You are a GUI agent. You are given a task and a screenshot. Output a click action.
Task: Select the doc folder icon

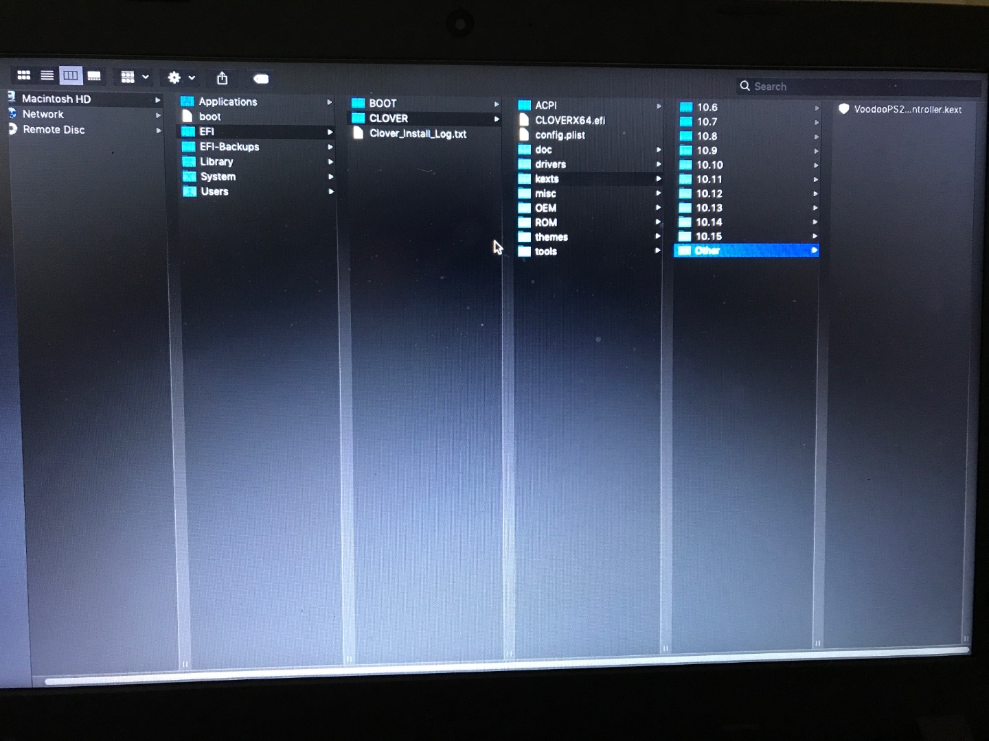525,150
